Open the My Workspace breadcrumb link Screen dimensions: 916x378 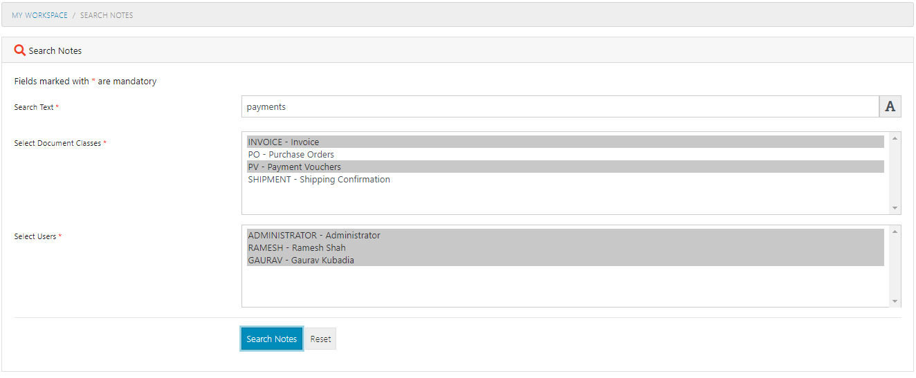point(39,15)
